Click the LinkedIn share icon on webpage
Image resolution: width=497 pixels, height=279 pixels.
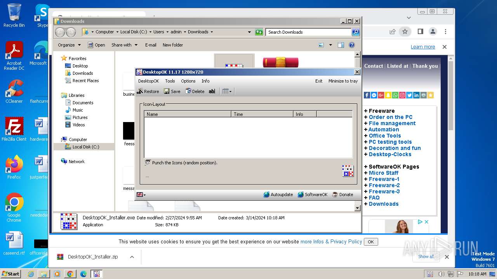[416, 95]
